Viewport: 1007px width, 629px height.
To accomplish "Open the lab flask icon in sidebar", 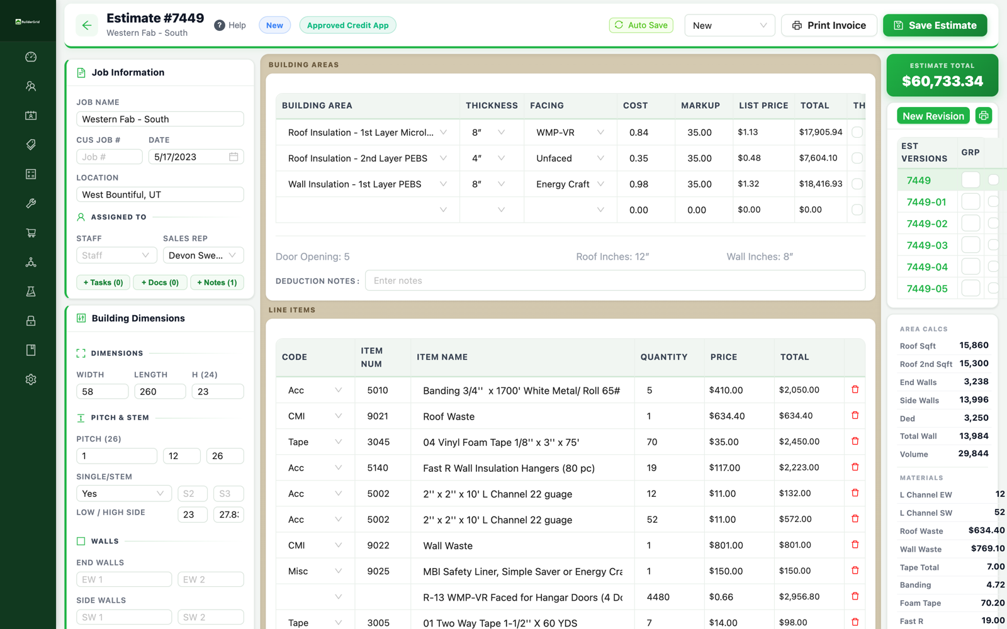I will [31, 291].
